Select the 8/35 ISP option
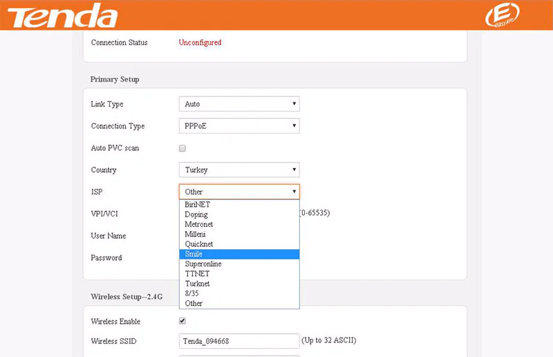 coord(239,293)
